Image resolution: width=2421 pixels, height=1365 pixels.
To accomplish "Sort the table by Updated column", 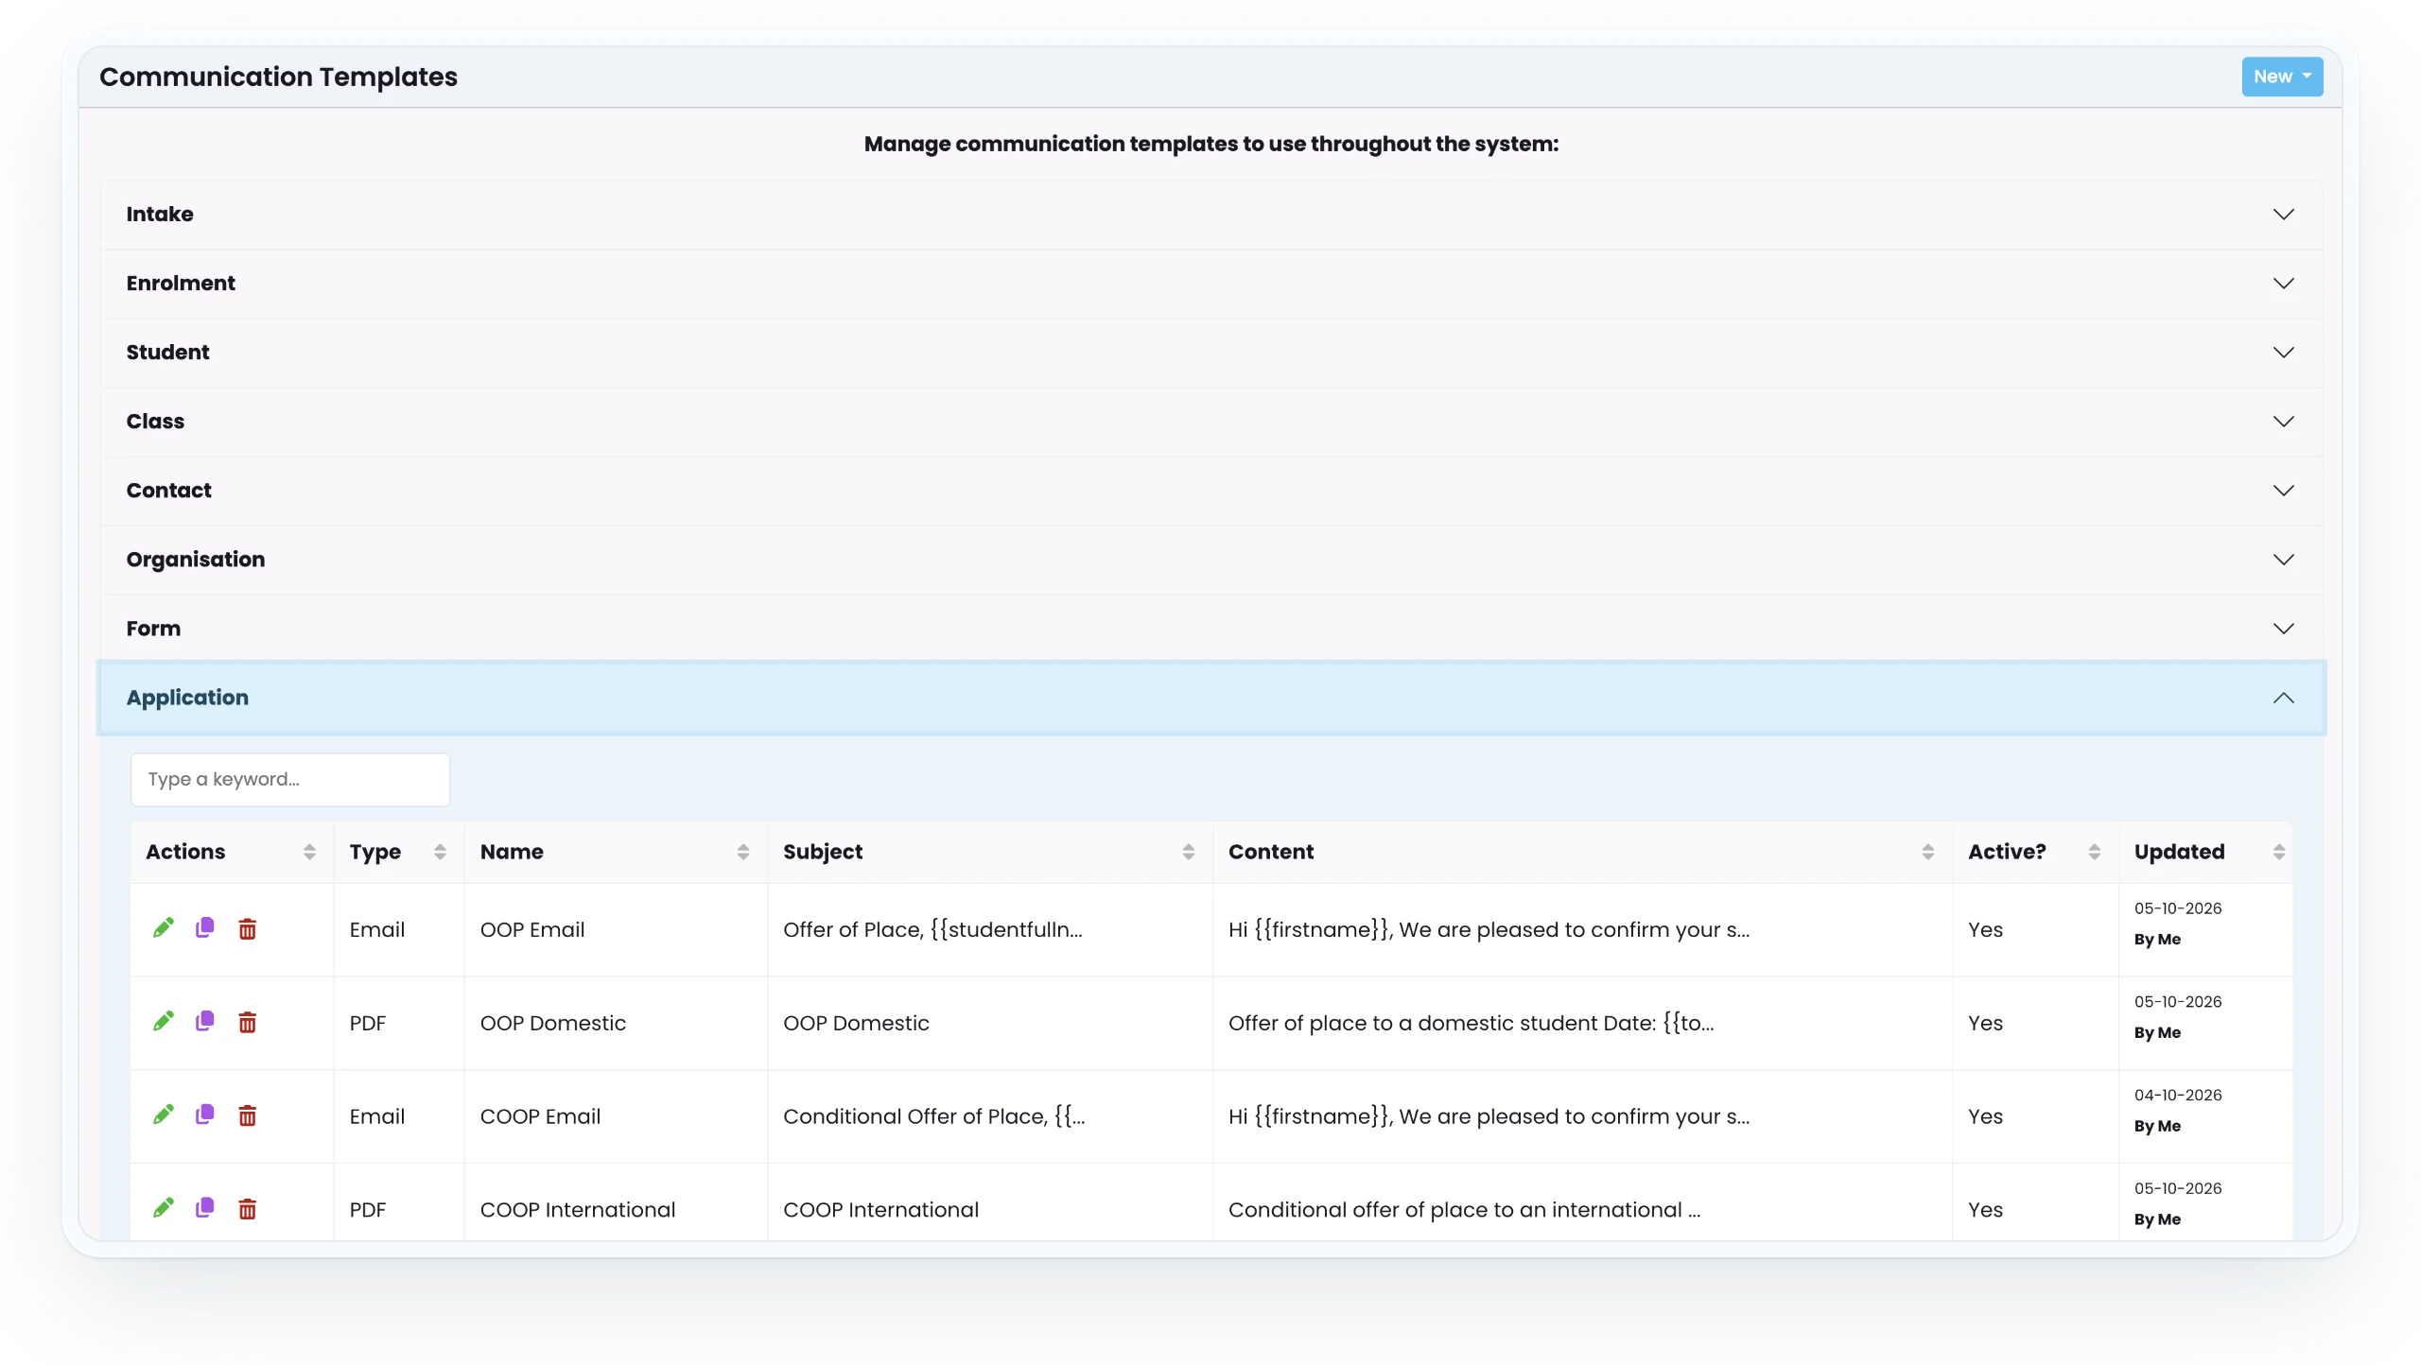I will [2279, 852].
